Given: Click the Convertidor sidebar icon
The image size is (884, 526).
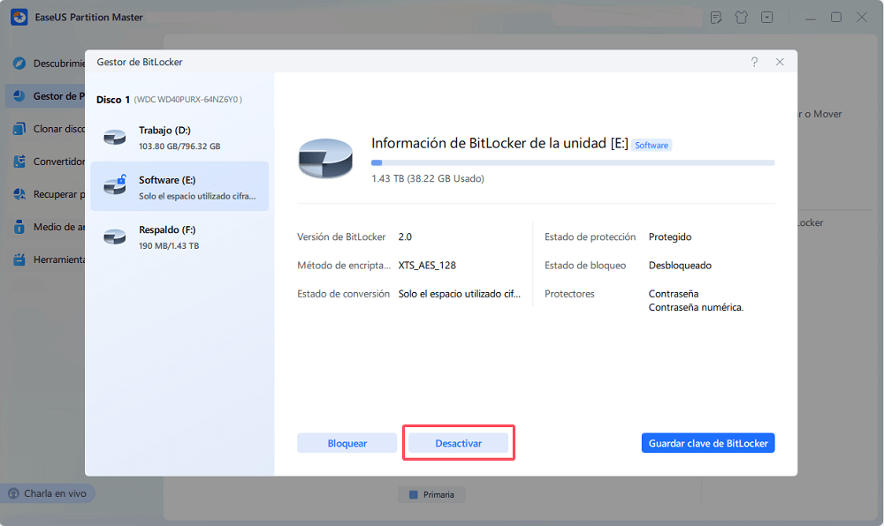Looking at the screenshot, I should [x=19, y=162].
